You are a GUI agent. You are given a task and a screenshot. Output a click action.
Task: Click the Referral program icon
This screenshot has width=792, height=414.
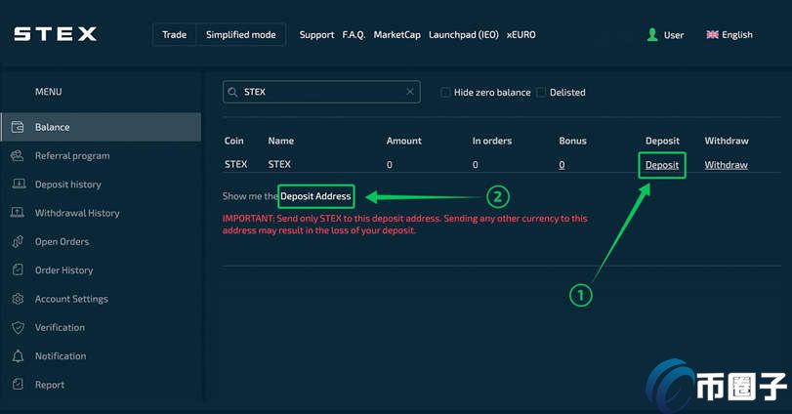[18, 155]
